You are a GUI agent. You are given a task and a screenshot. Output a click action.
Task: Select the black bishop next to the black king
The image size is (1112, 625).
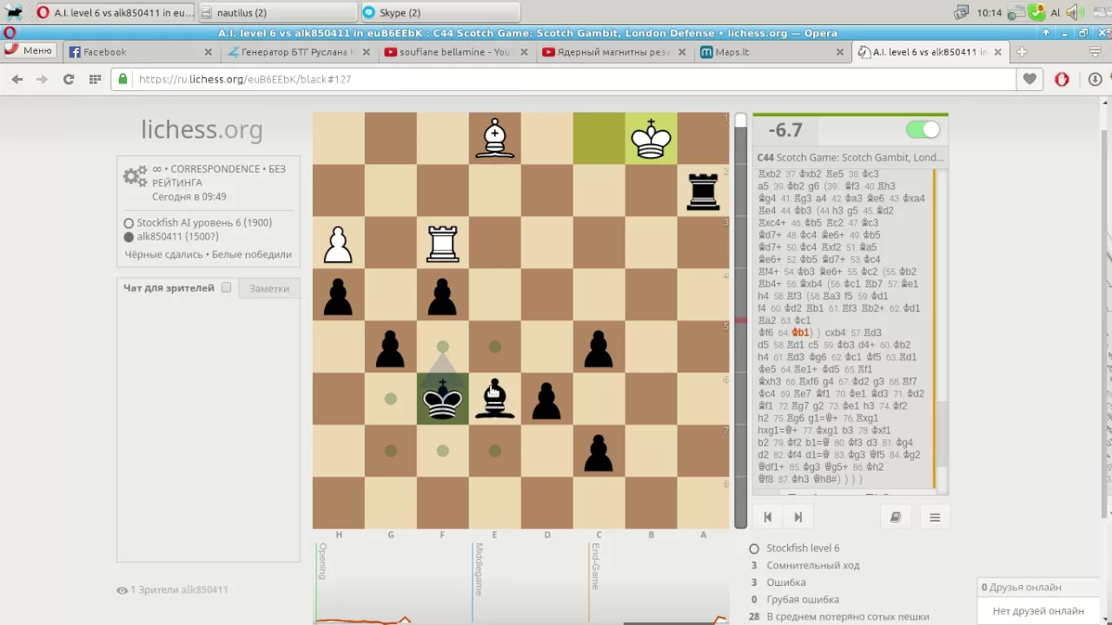[x=494, y=399]
